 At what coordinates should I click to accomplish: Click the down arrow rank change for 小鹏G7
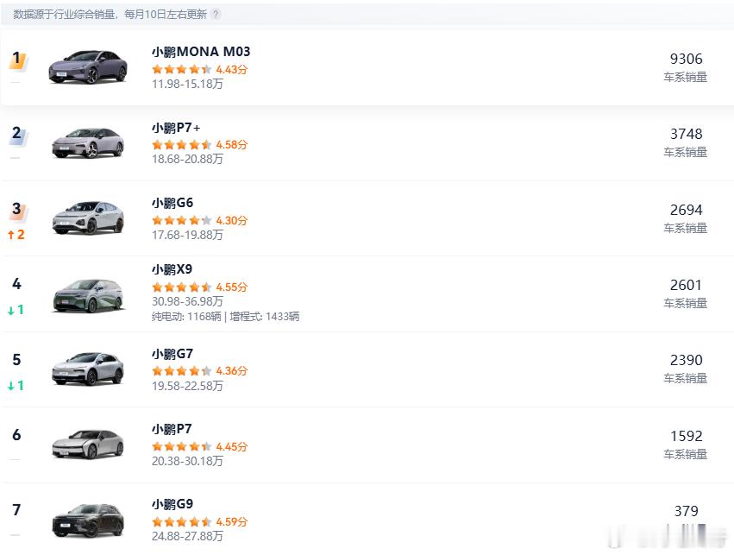pyautogui.click(x=16, y=386)
